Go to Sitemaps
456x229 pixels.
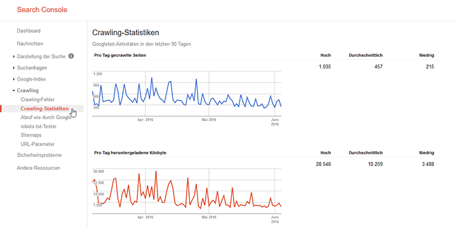click(31, 135)
